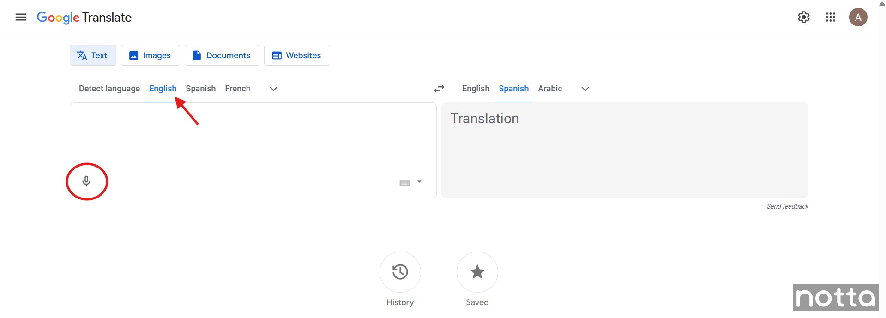Image resolution: width=886 pixels, height=318 pixels.
Task: Open the Google apps grid
Action: point(831,18)
